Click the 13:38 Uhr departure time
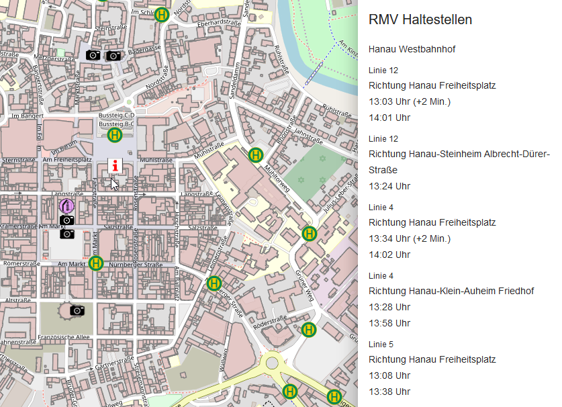562x407 pixels. click(x=389, y=392)
